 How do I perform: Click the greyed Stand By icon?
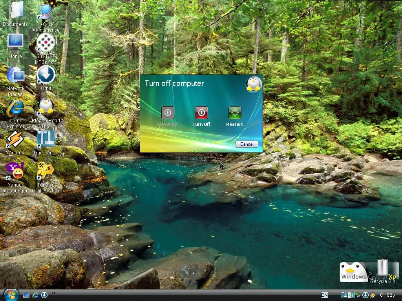[x=168, y=112]
